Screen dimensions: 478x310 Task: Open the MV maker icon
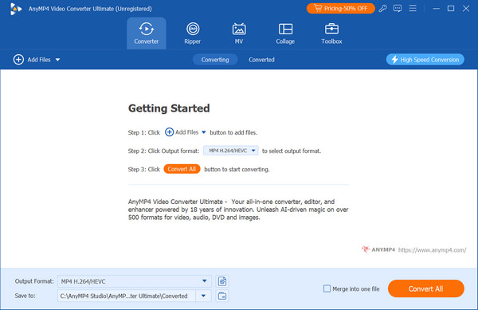click(239, 29)
